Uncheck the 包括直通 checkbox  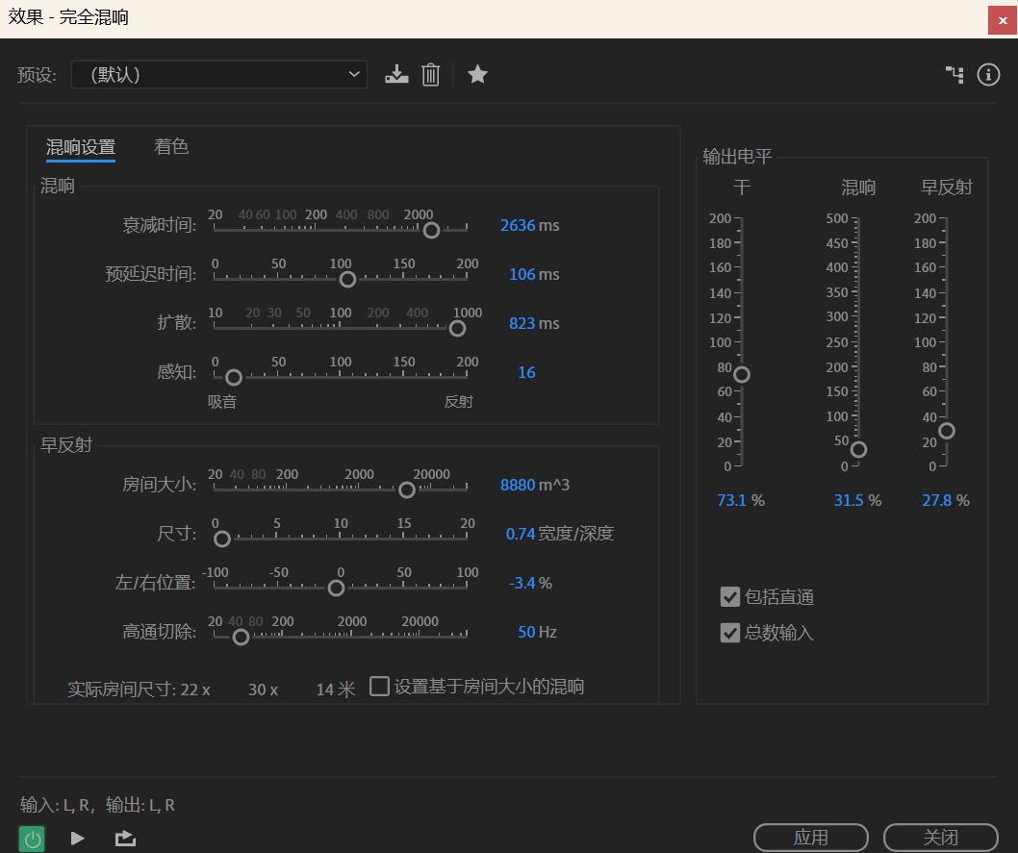pos(730,597)
